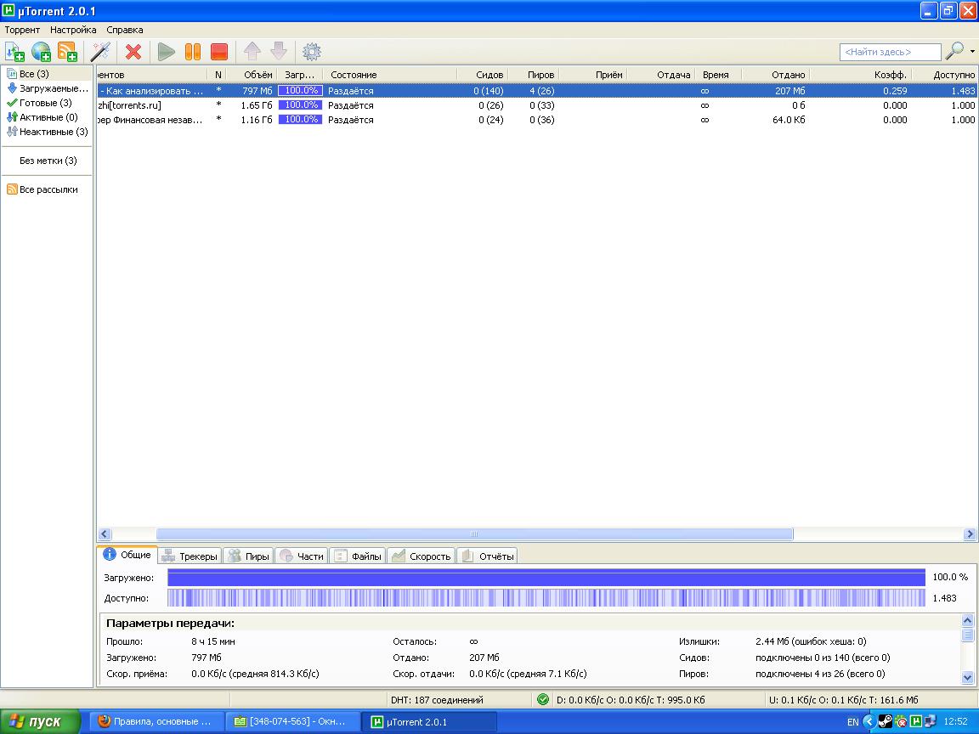This screenshot has width=979, height=734.
Task: Click 1.65 Гб torrent progress bar
Action: [x=300, y=104]
